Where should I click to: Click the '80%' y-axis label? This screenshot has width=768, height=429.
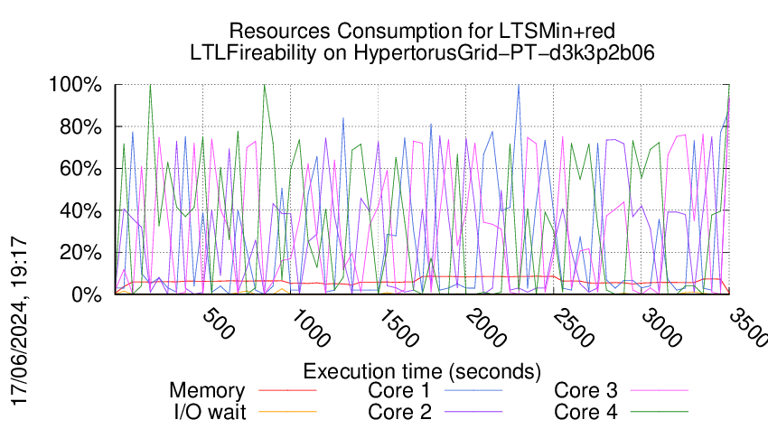point(80,126)
